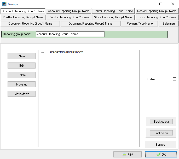Select the Debtor Reporting Group2 Name tab

click(157, 11)
